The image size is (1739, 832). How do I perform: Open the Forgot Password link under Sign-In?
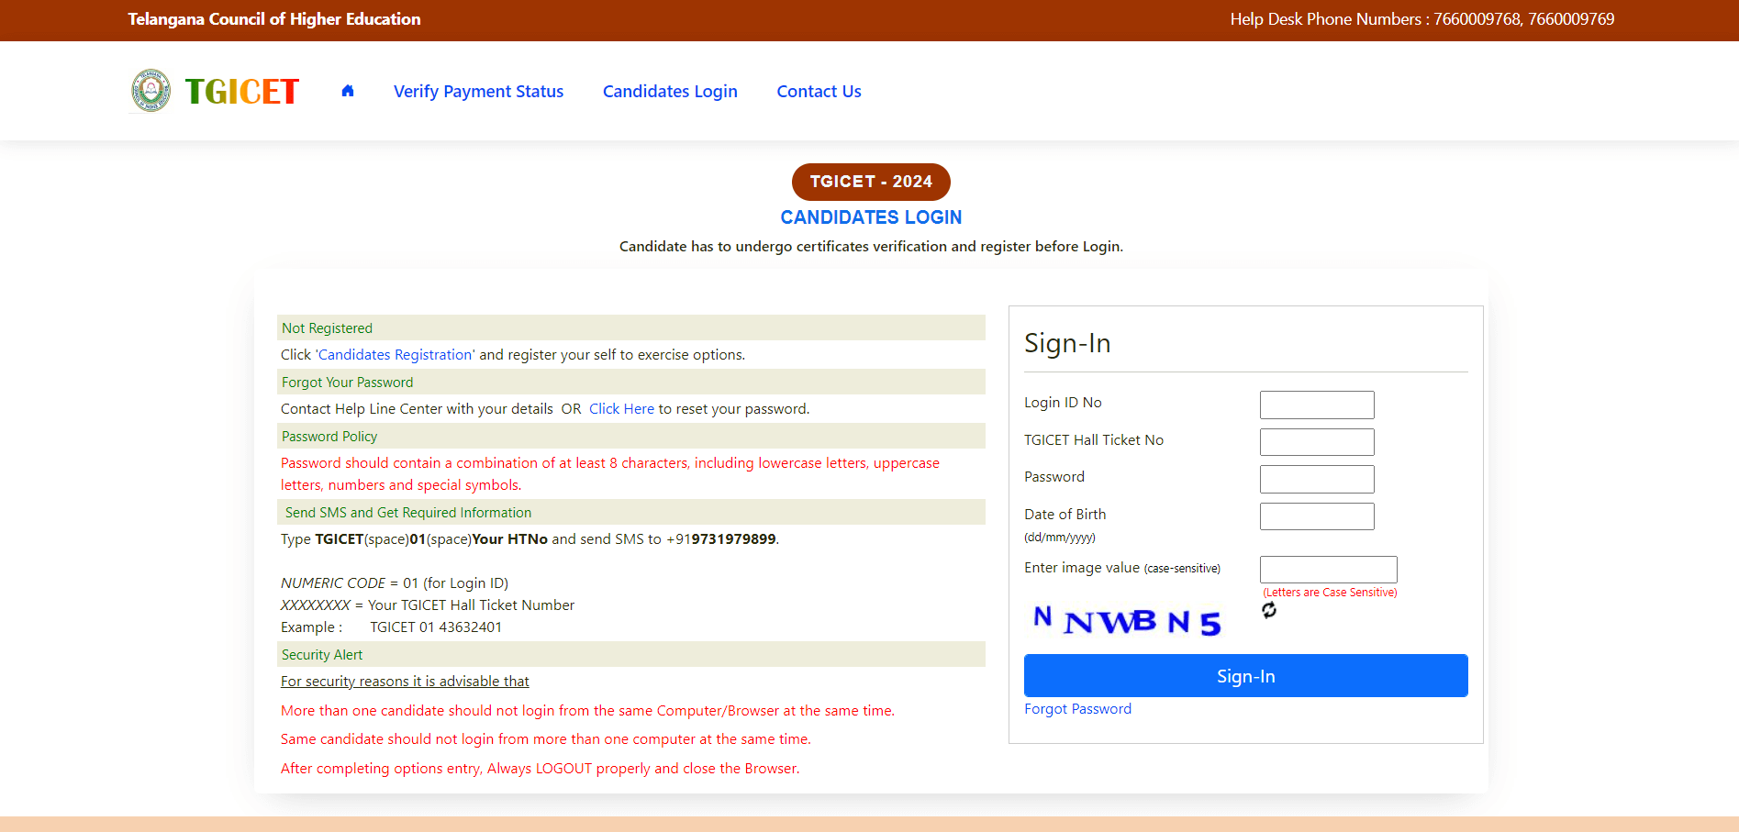click(1077, 709)
